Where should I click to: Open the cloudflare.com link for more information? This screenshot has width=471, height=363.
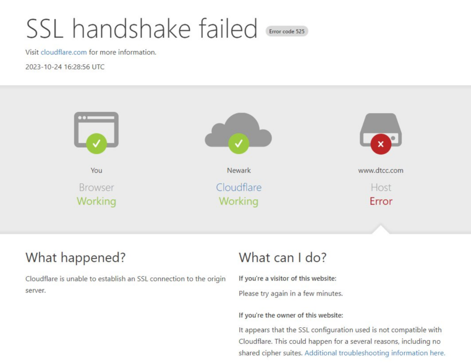coord(64,52)
